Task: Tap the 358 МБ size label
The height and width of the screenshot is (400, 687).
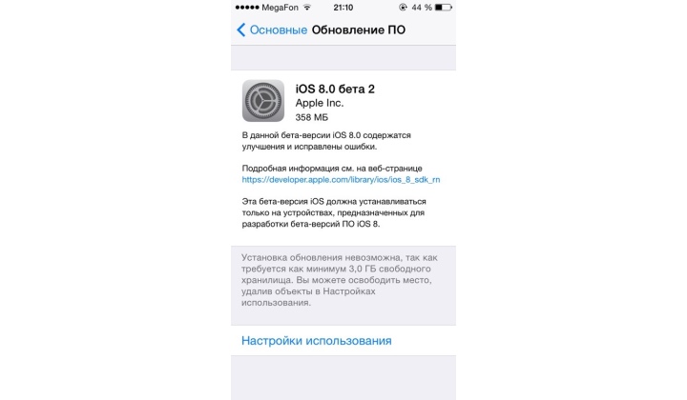Action: click(x=311, y=117)
